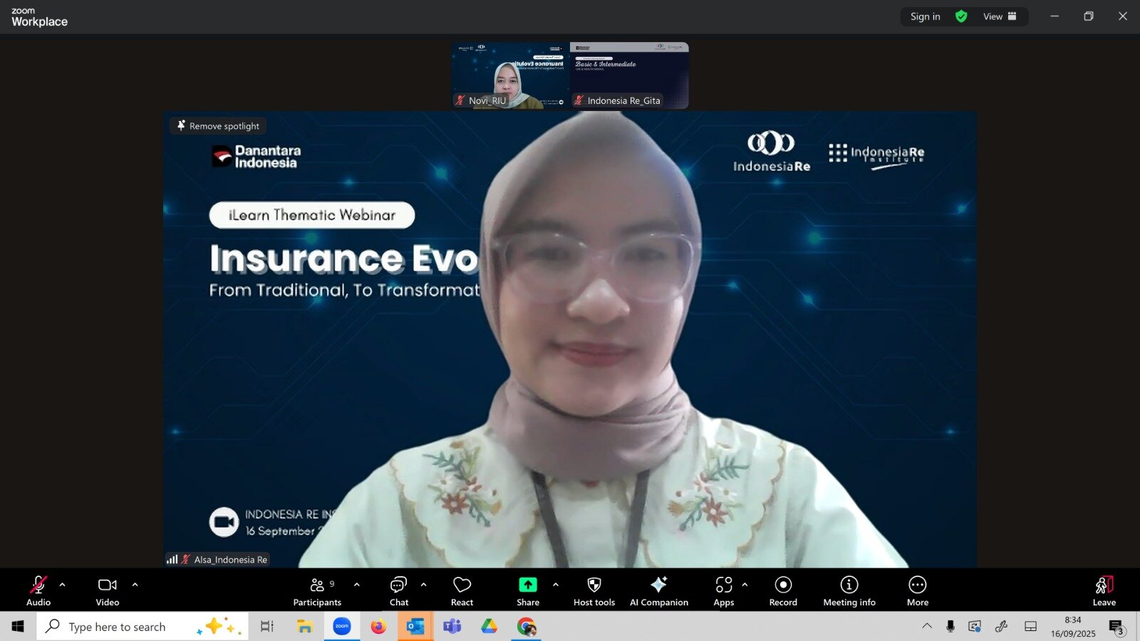Select Novi_RIU video thumbnail
1140x641 pixels.
[x=510, y=75]
